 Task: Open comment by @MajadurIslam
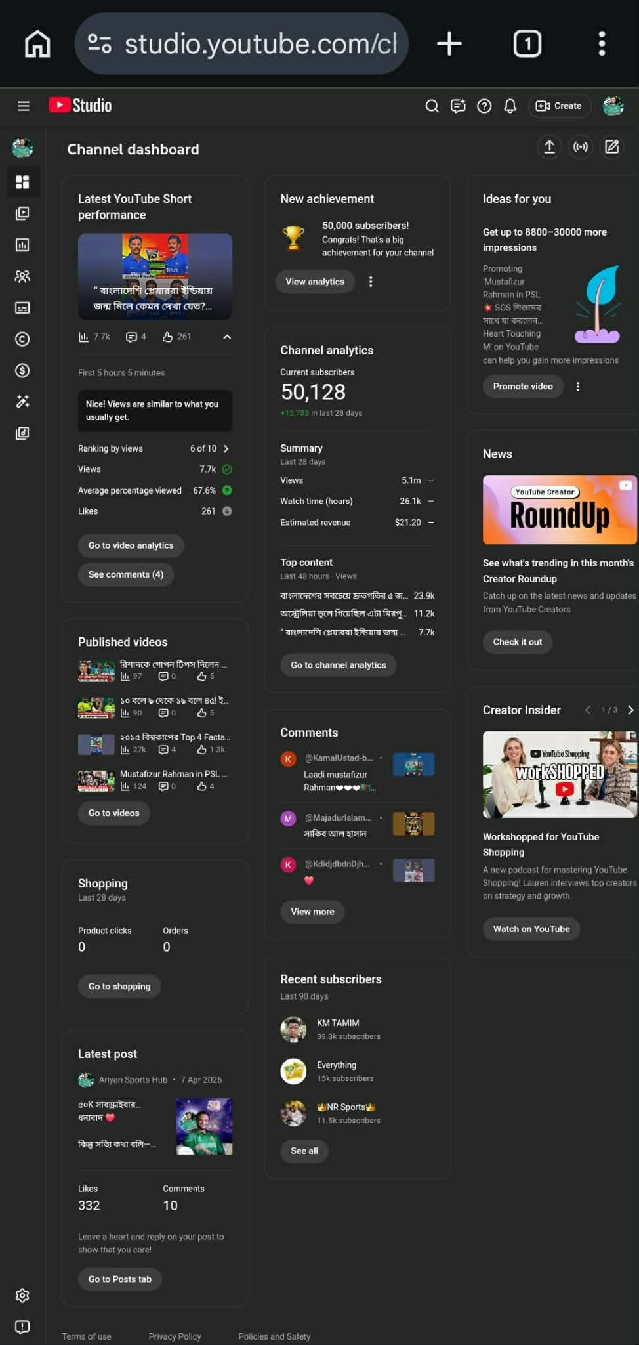click(x=358, y=825)
